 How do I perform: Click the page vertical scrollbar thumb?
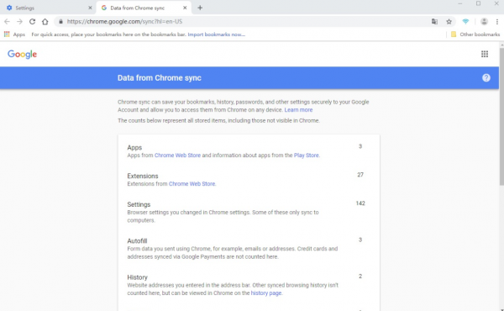tap(501, 116)
